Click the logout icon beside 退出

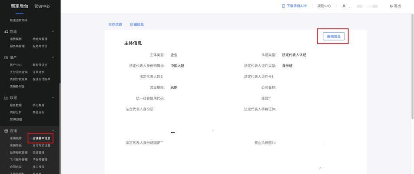tap(391, 6)
